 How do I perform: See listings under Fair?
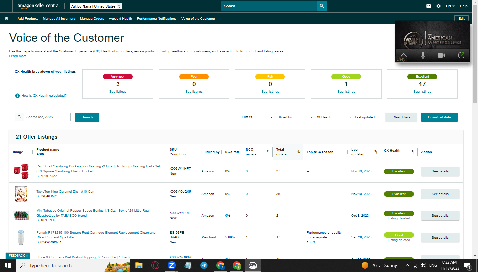(270, 92)
